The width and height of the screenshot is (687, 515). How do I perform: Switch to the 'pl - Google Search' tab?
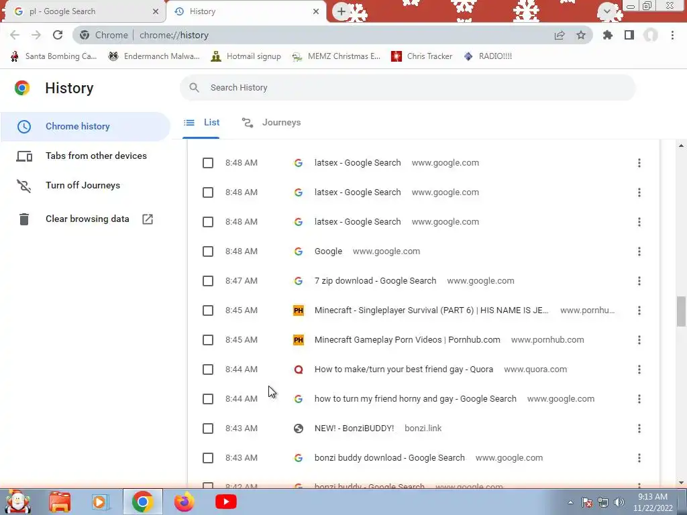(83, 11)
